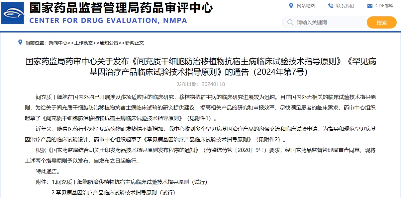Click the phone icon beside 联系我们
Viewport: 401px width, 198px height.
[330, 6]
